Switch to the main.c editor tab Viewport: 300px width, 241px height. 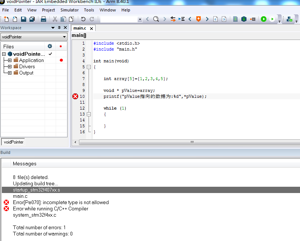pos(80,28)
